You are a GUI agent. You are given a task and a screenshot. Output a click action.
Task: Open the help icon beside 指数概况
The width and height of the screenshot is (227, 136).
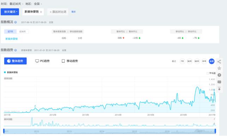(16, 22)
